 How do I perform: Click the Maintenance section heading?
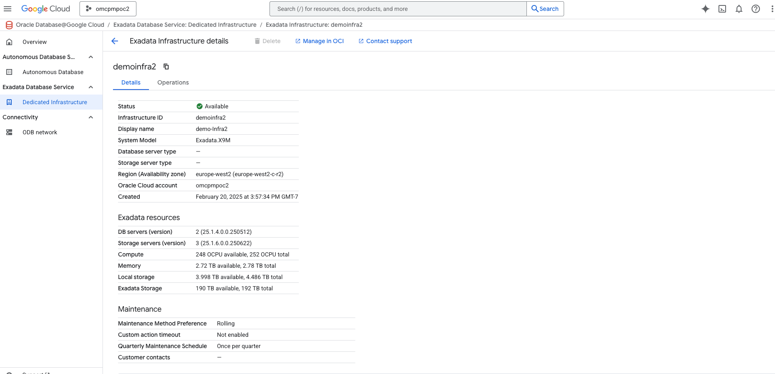tap(140, 309)
